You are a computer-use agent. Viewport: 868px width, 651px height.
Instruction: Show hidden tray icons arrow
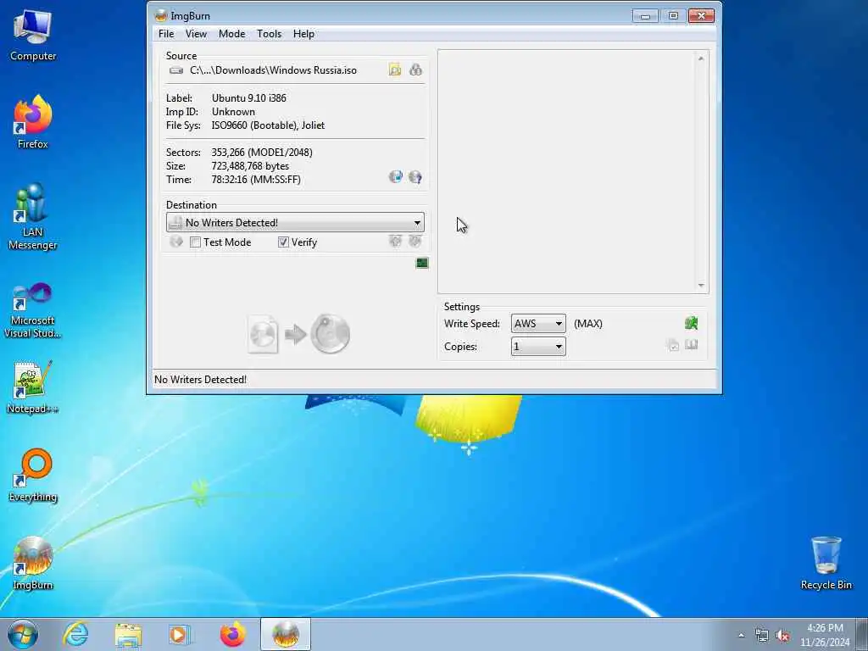coord(741,636)
